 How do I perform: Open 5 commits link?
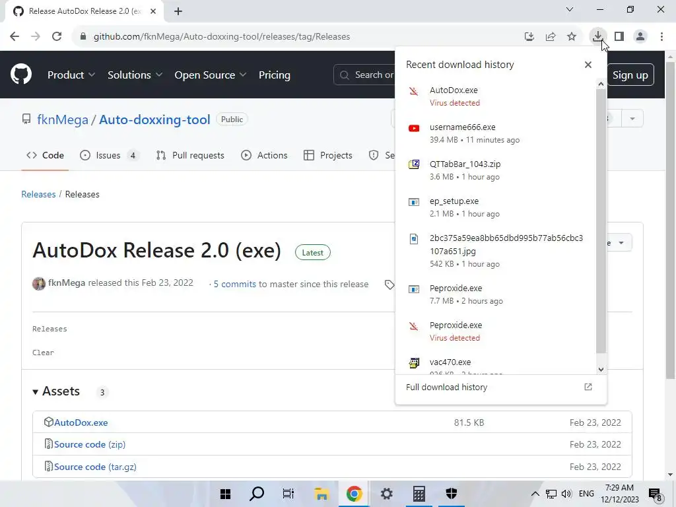[234, 284]
